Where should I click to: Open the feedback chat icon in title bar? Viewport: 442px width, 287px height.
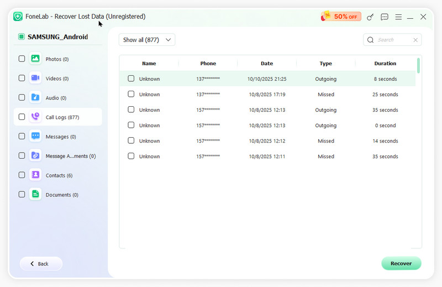384,17
